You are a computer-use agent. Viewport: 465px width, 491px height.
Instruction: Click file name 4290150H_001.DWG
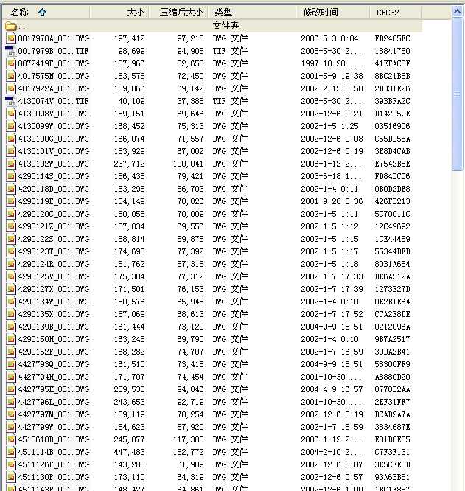click(54, 339)
